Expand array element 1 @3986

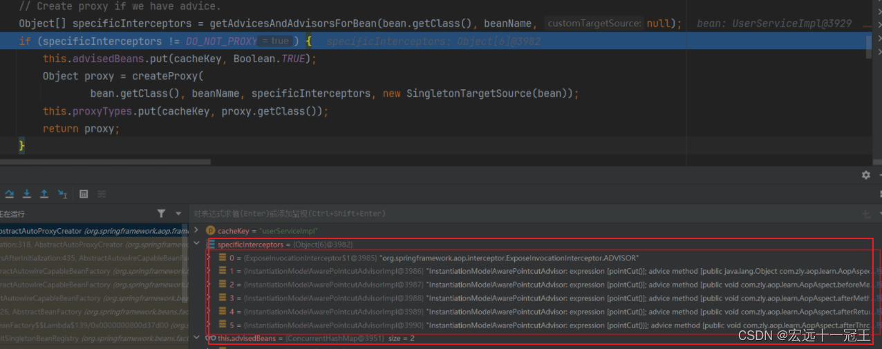coord(209,271)
